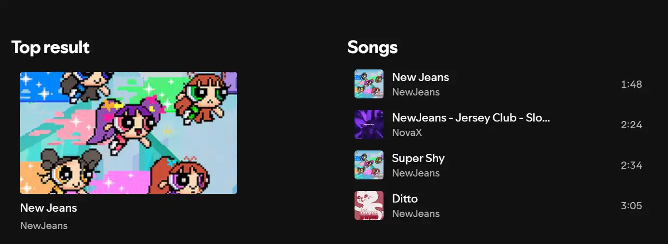This screenshot has height=244, width=668.
Task: Open NewJeans artist link under New Jeans song
Action: pos(416,92)
